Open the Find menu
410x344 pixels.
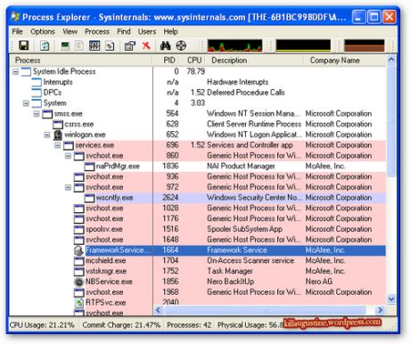[x=124, y=31]
